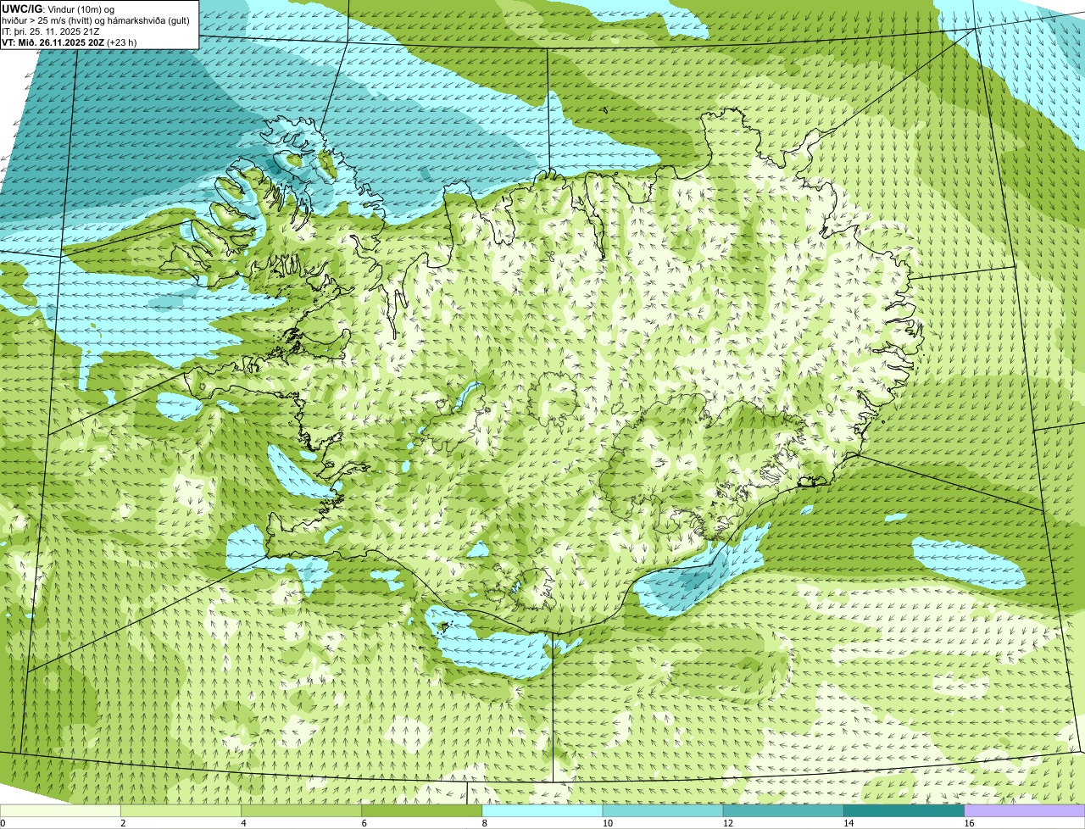This screenshot has width=1085, height=829.
Task: Click the legend tick label '14'
Action: point(848,823)
